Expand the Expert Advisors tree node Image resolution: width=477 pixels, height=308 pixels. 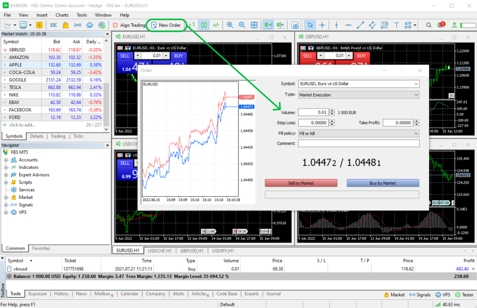[6, 175]
